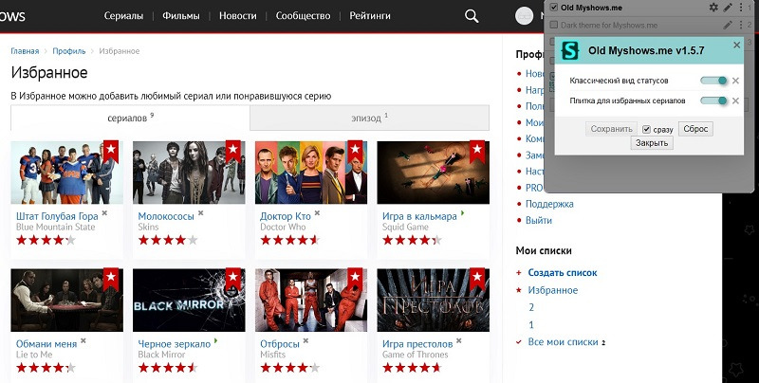Edit Old Myshows.me script with pencil icon
The height and width of the screenshot is (383, 759).
[x=728, y=8]
